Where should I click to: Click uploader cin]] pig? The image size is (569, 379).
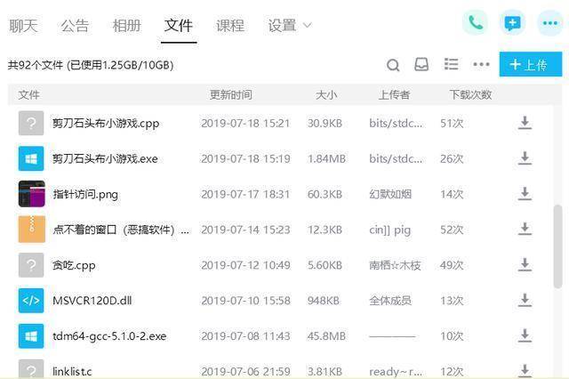pos(390,230)
